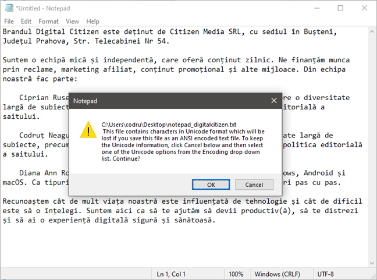
Task: Open the Format menu
Action: click(48, 22)
